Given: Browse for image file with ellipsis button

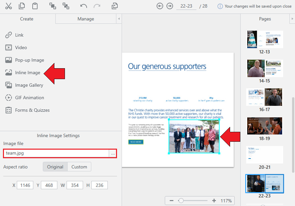Looking at the screenshot, I should click(x=113, y=153).
